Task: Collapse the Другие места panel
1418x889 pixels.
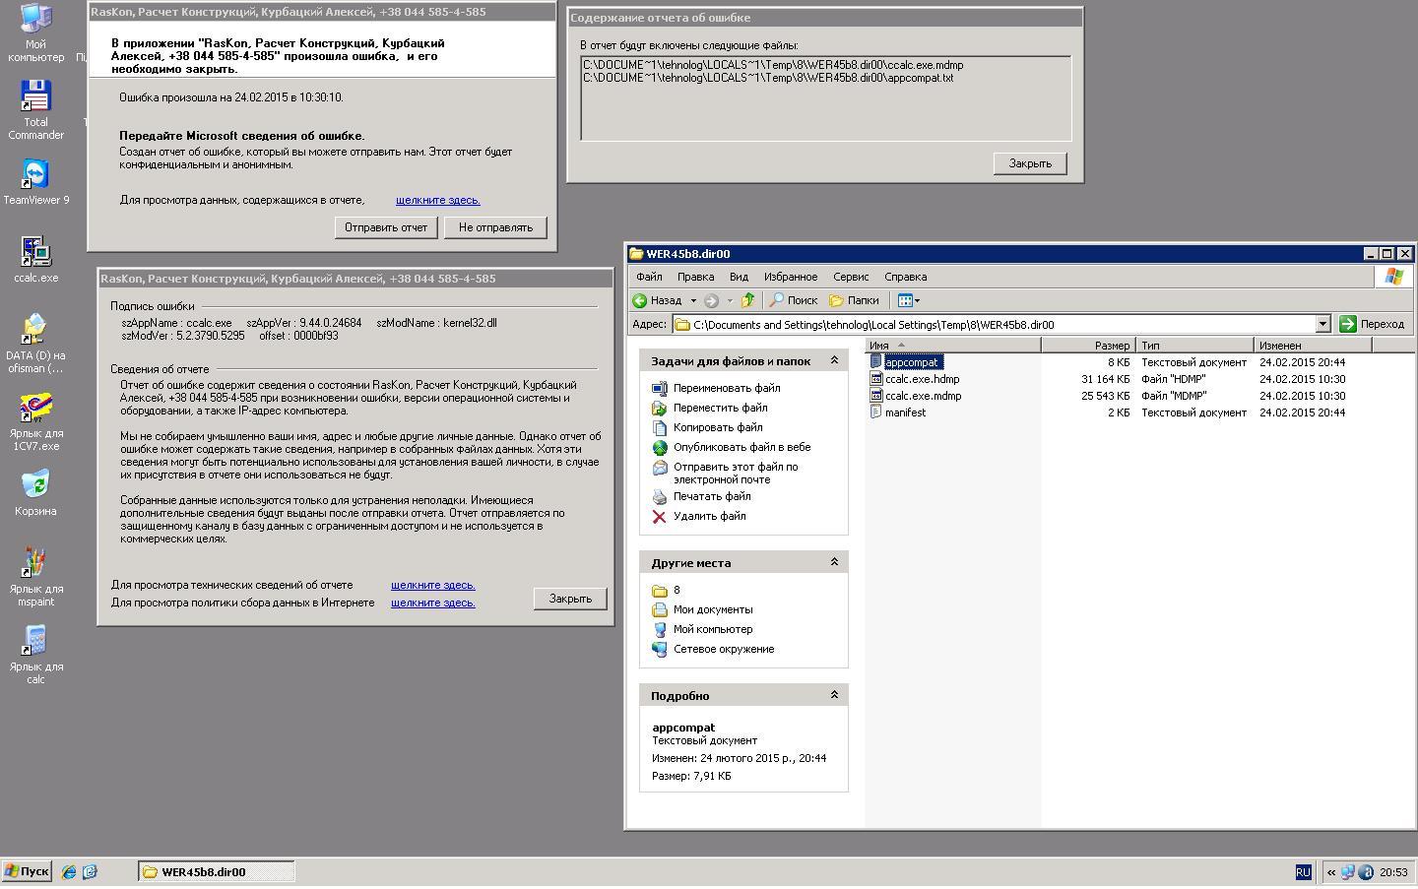Action: pyautogui.click(x=834, y=562)
